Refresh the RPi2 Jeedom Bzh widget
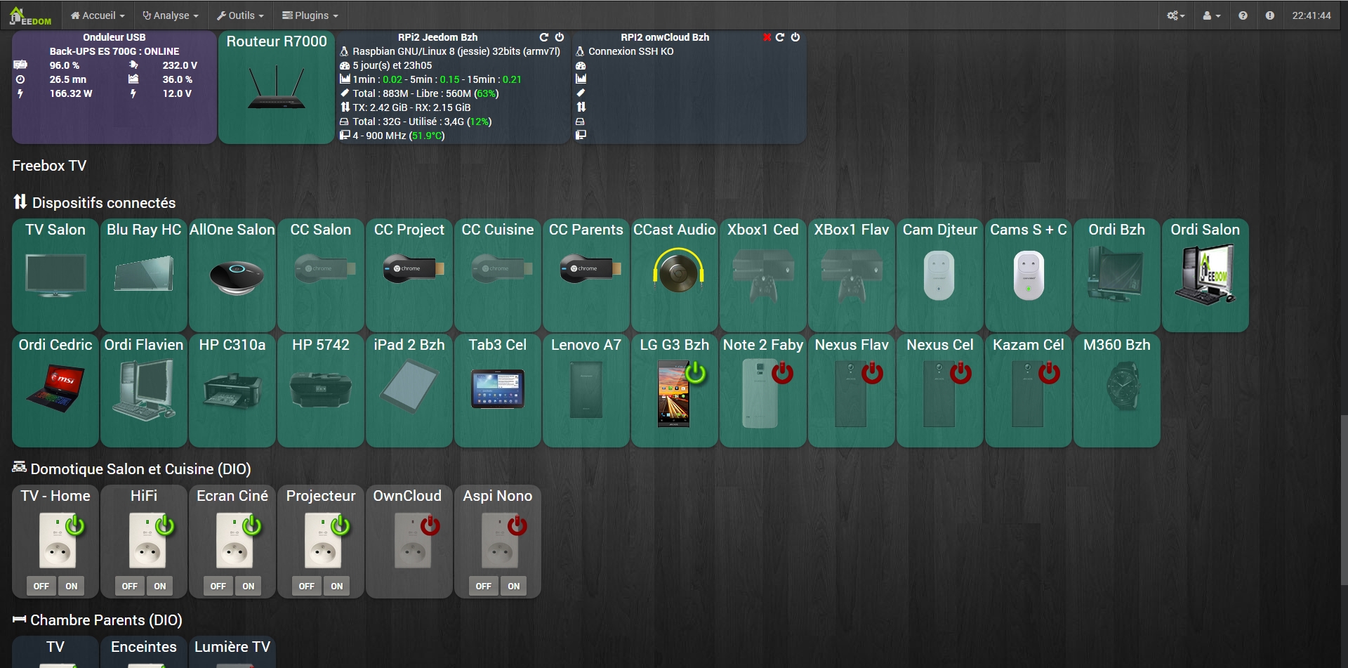This screenshot has width=1348, height=668. click(x=543, y=37)
